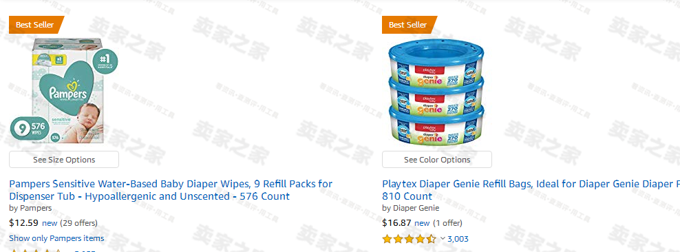Screen dimensions: 680x252
Task: Open the Pampers Sensitive Water-Based wipes title link
Action: tap(171, 190)
